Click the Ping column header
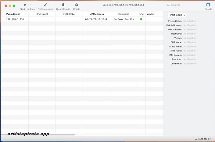The width and height of the screenshot is (215, 142). [141, 14]
